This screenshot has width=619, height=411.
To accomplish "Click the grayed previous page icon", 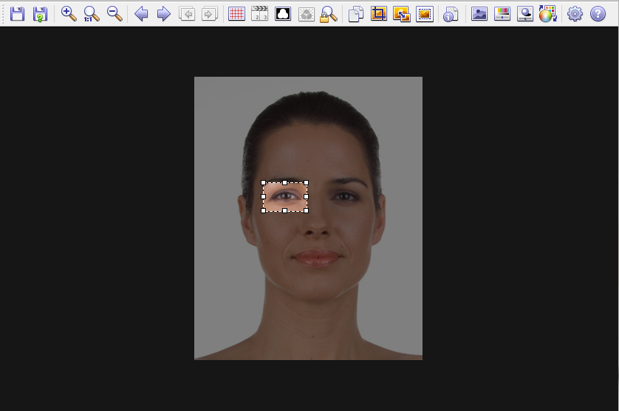I will pyautogui.click(x=187, y=14).
